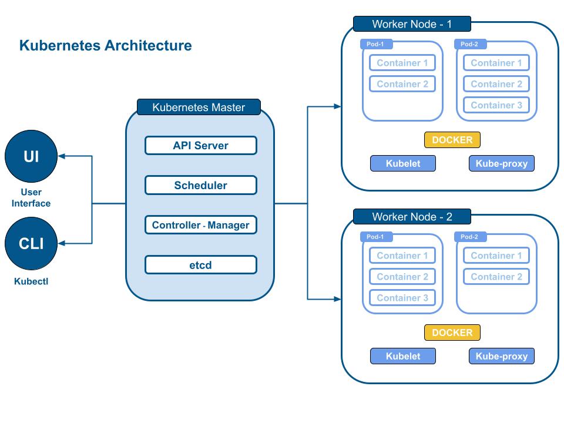The image size is (564, 423).
Task: Click Container 3 in Worker Node 1 Pod-2
Action: pos(496,105)
